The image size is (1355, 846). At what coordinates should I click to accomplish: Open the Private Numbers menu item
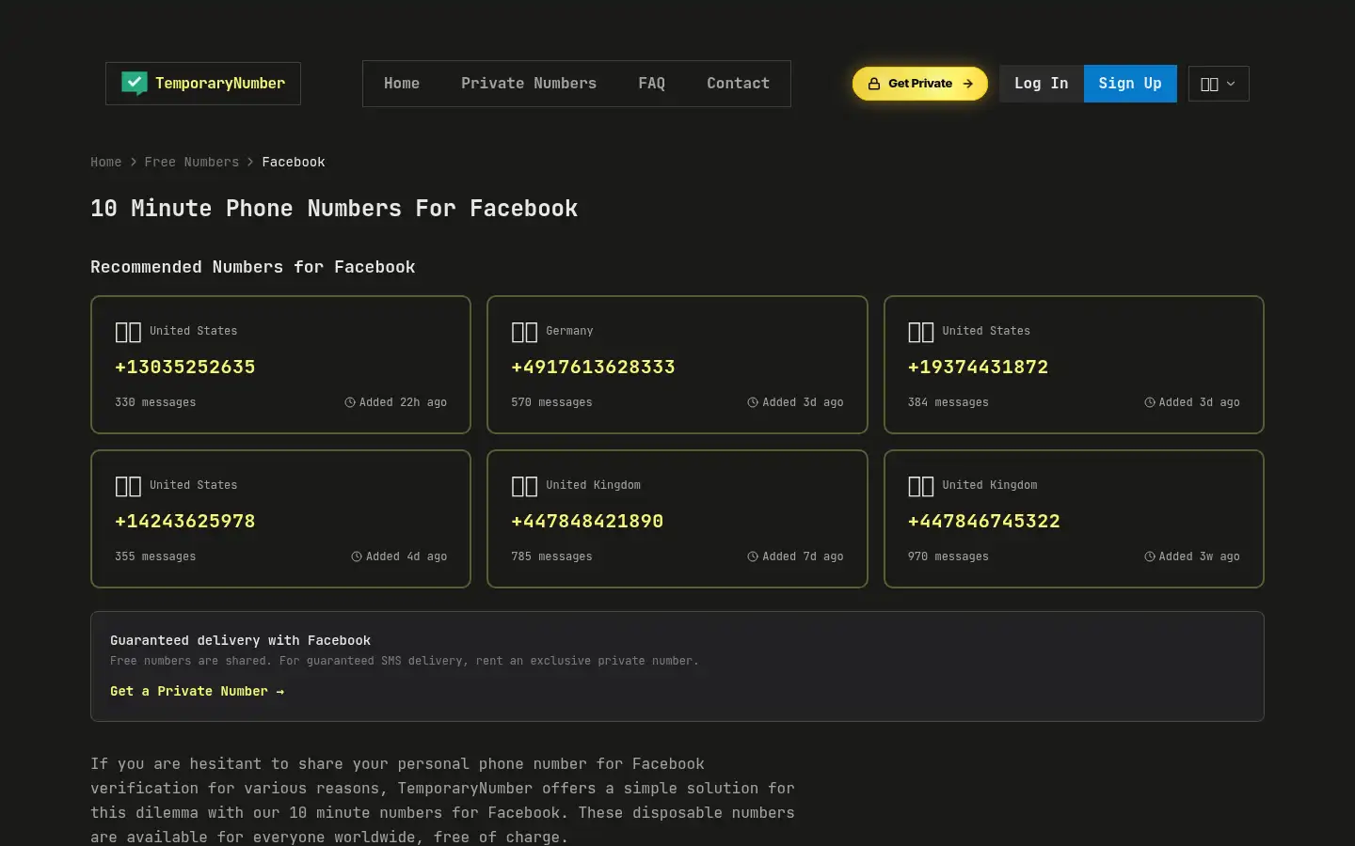(x=529, y=84)
